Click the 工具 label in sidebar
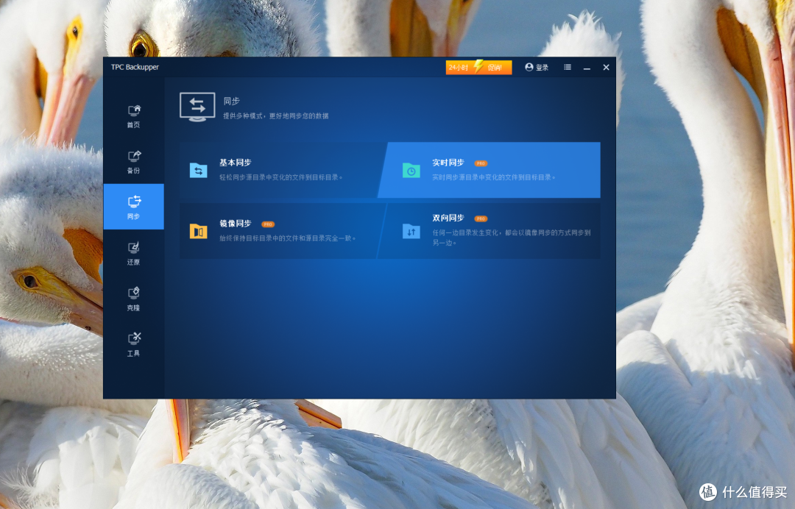Image resolution: width=795 pixels, height=509 pixels. click(x=133, y=353)
